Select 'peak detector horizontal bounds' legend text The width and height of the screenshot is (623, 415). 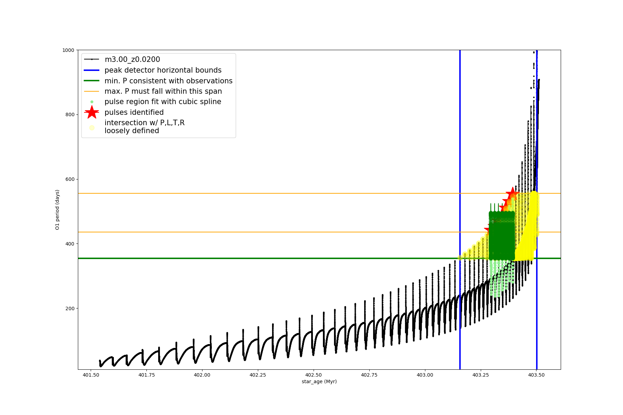(x=163, y=70)
